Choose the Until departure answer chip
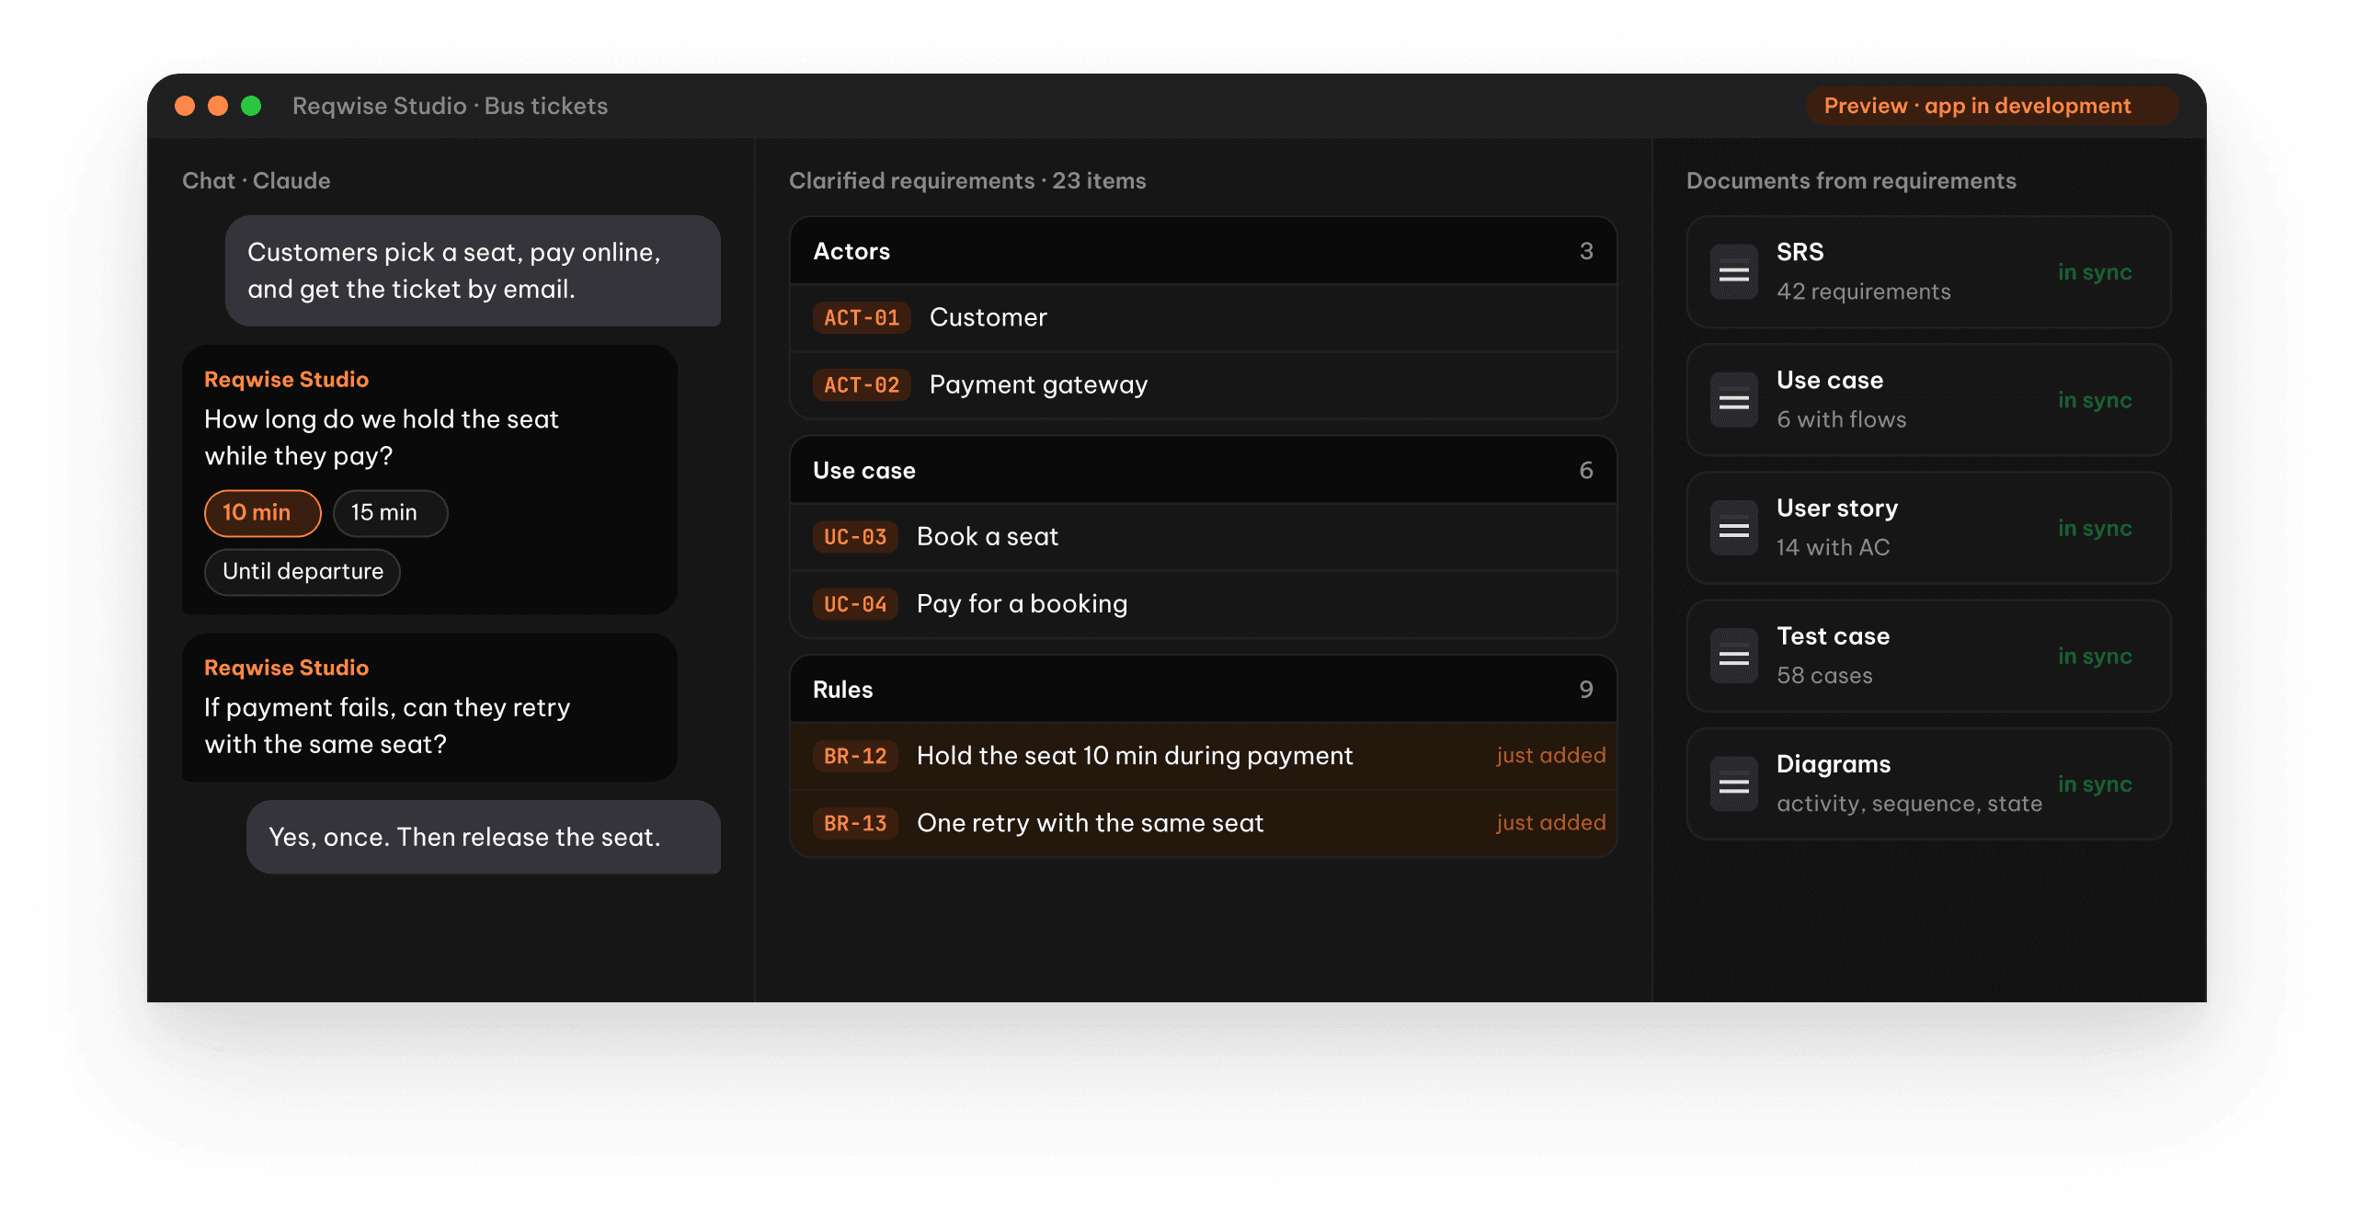Screen dimensions: 2354x1223 (303, 572)
